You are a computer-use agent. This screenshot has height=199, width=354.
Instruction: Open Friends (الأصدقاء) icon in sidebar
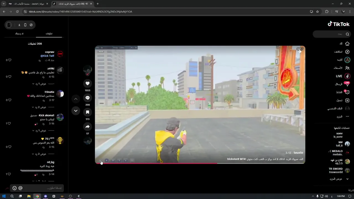point(347,68)
